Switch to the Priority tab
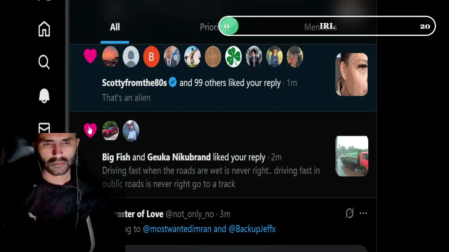This screenshot has width=449, height=252. [x=209, y=27]
